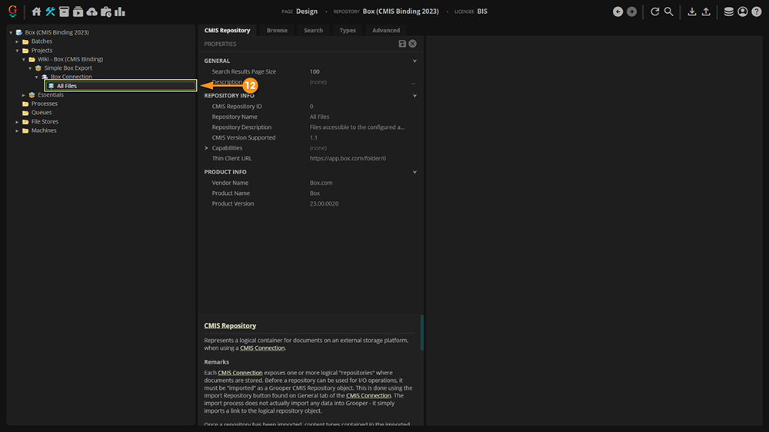
Task: Open the cloud upload icon in toolbar
Action: tap(92, 12)
